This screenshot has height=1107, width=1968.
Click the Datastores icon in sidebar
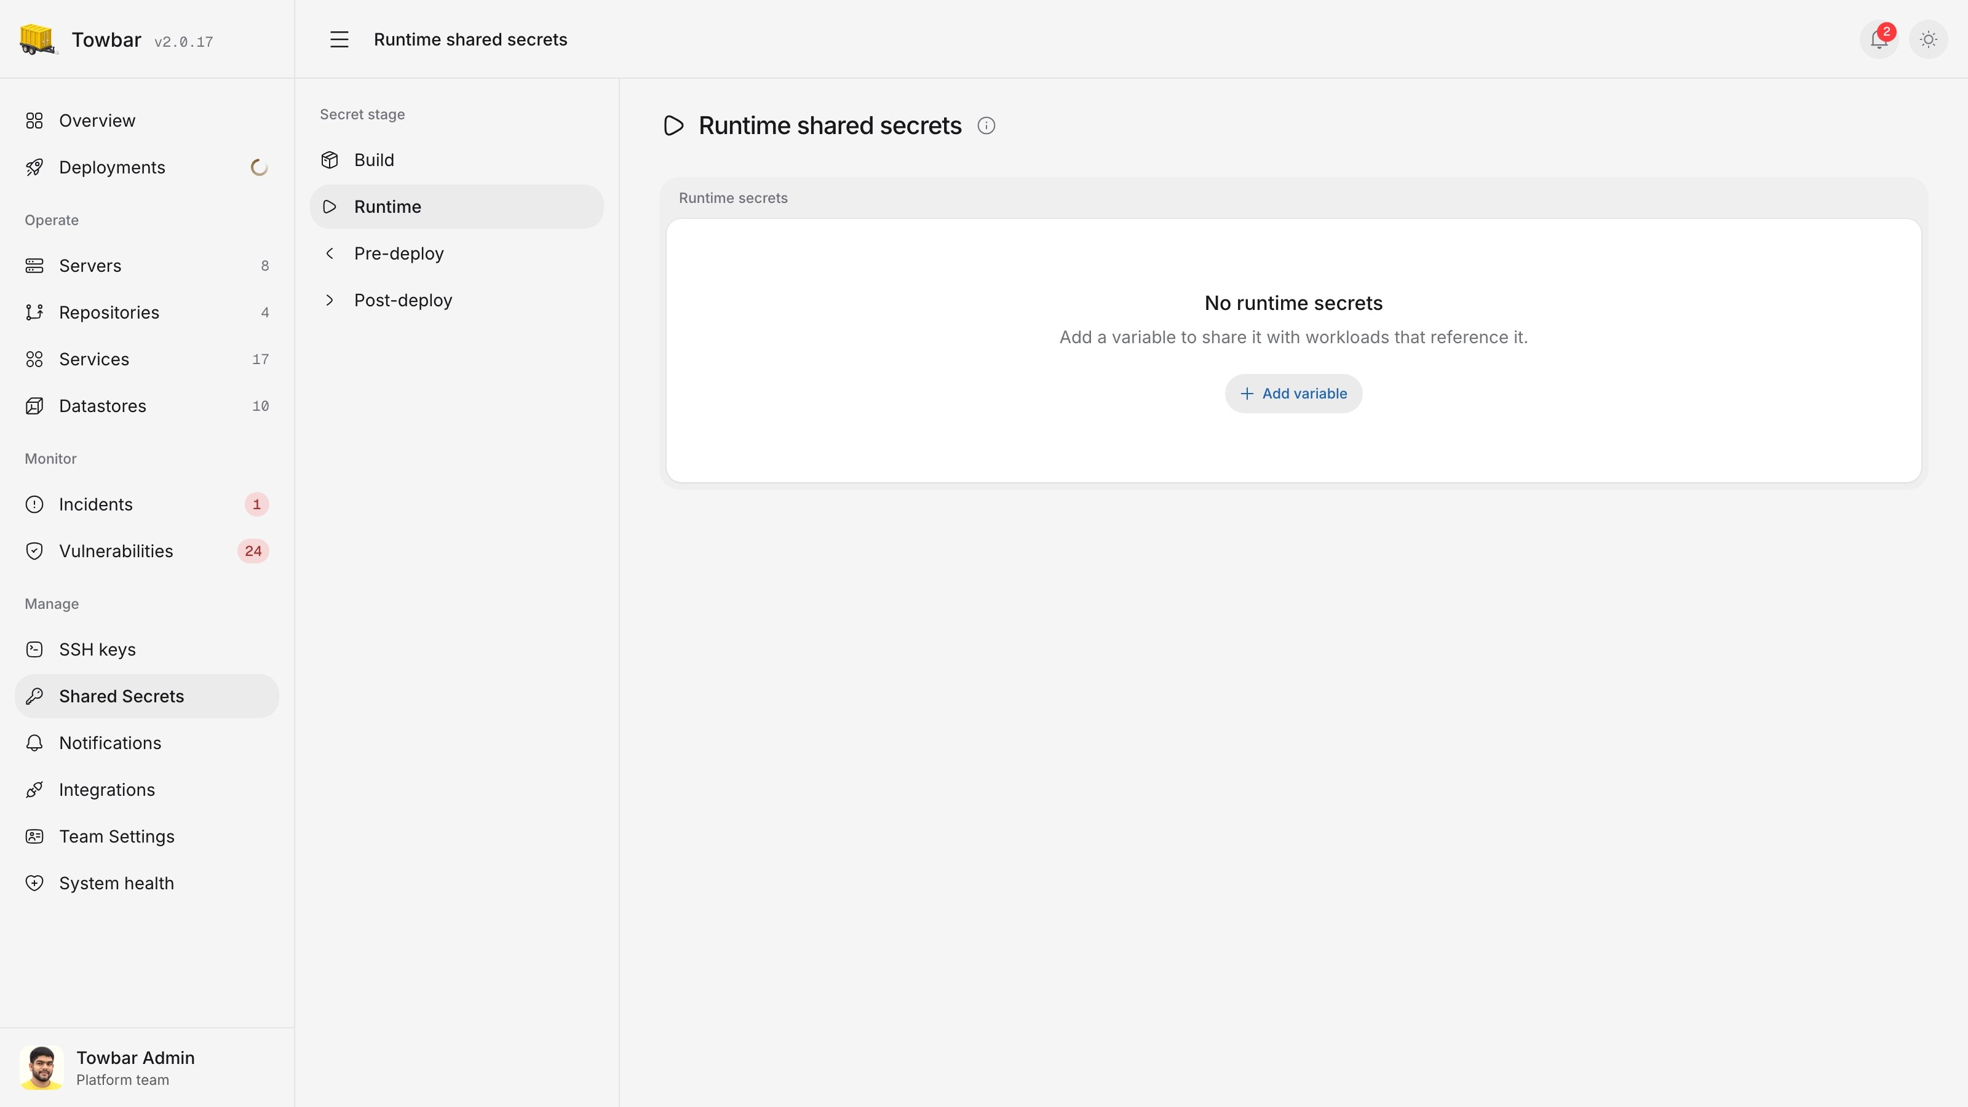(x=34, y=406)
